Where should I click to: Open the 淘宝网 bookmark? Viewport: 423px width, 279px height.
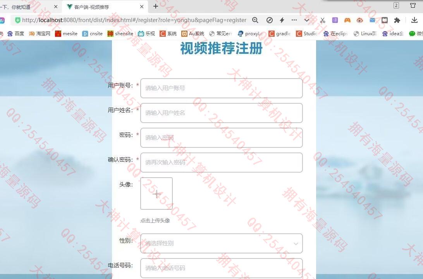[40, 33]
